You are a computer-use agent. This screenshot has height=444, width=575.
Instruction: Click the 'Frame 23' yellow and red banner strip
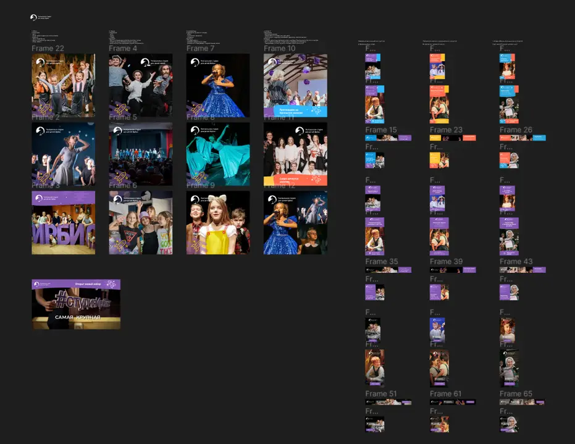click(x=453, y=138)
